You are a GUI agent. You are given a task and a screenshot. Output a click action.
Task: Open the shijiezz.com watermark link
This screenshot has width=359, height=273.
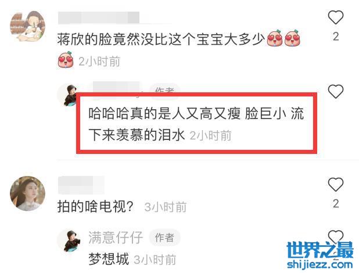320,264
